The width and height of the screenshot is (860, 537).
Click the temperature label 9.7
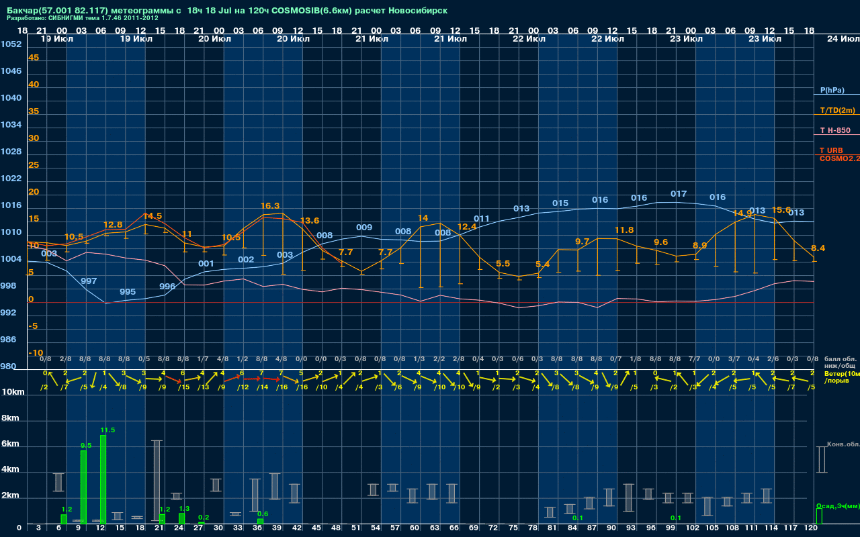tap(583, 242)
